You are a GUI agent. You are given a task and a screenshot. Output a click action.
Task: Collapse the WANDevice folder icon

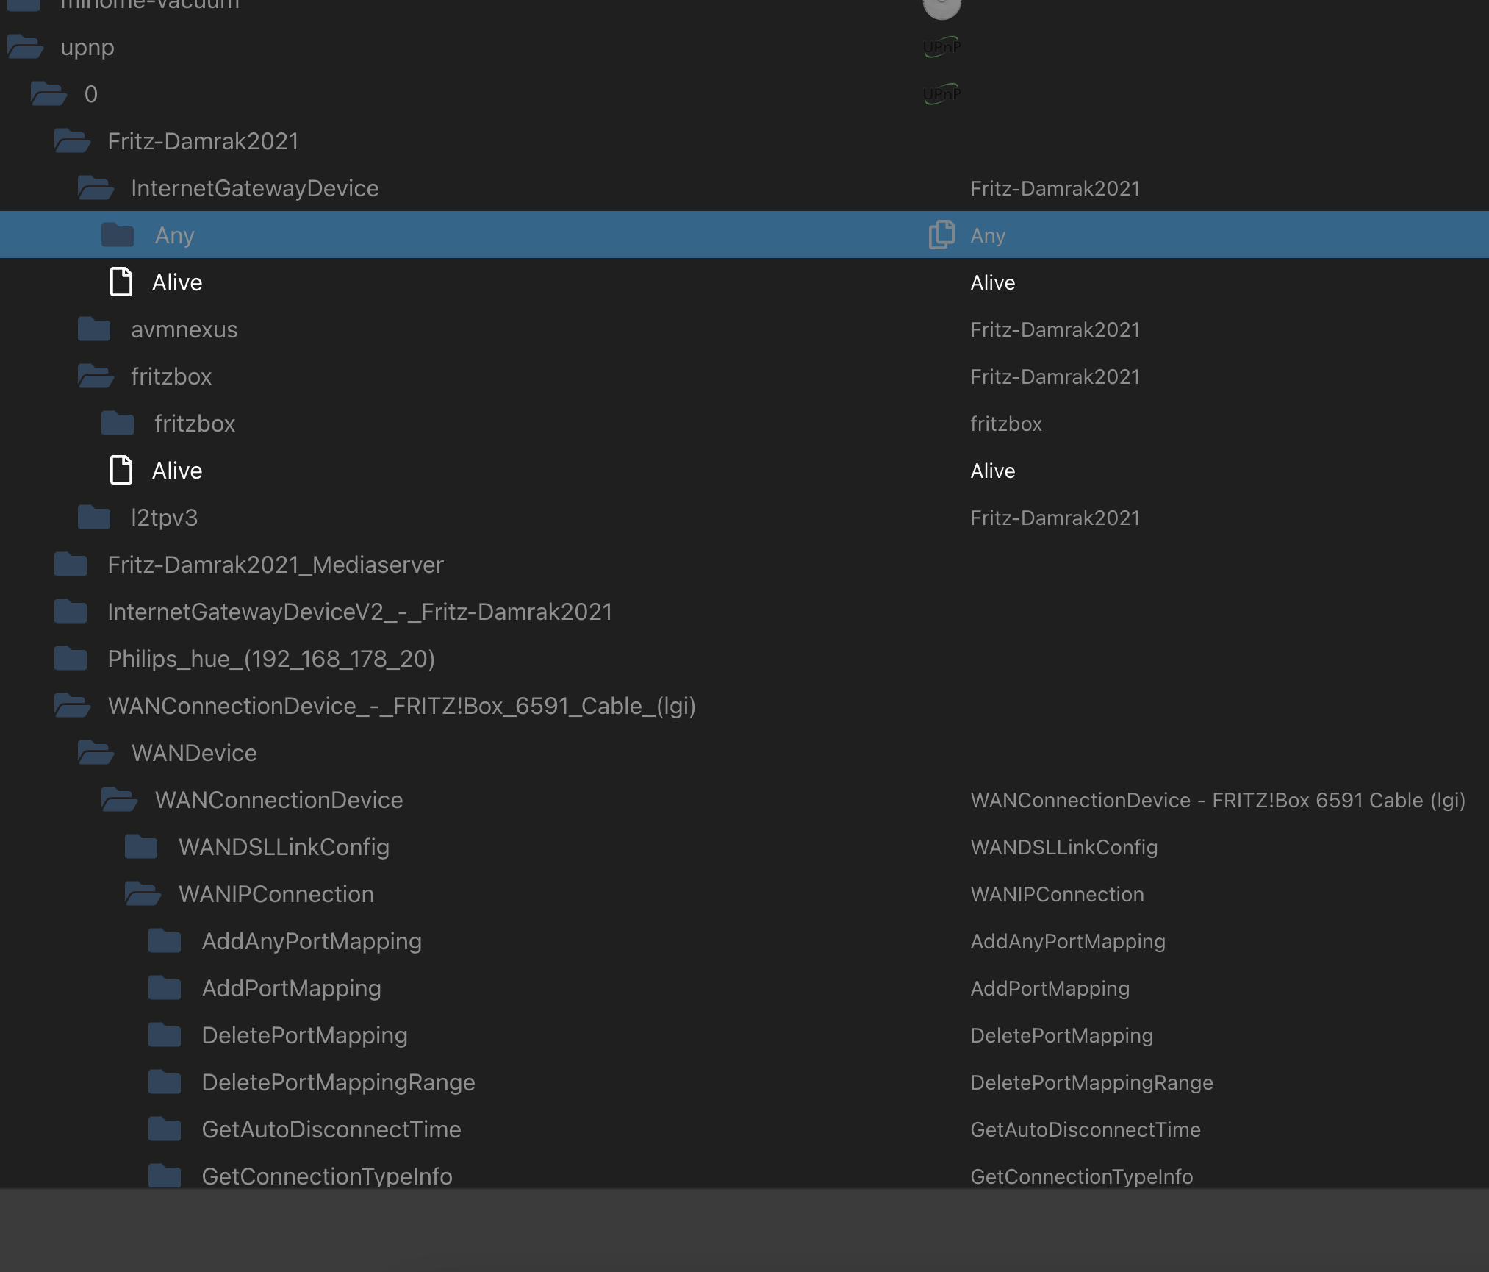coord(96,753)
